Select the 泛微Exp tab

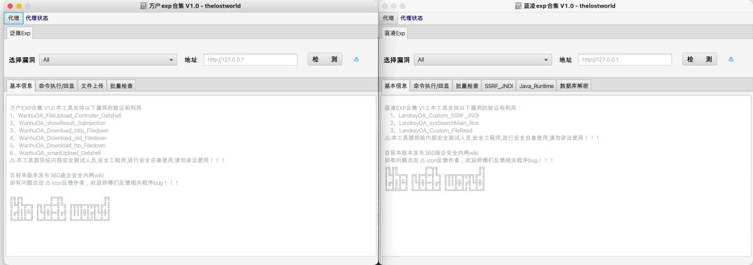20,33
